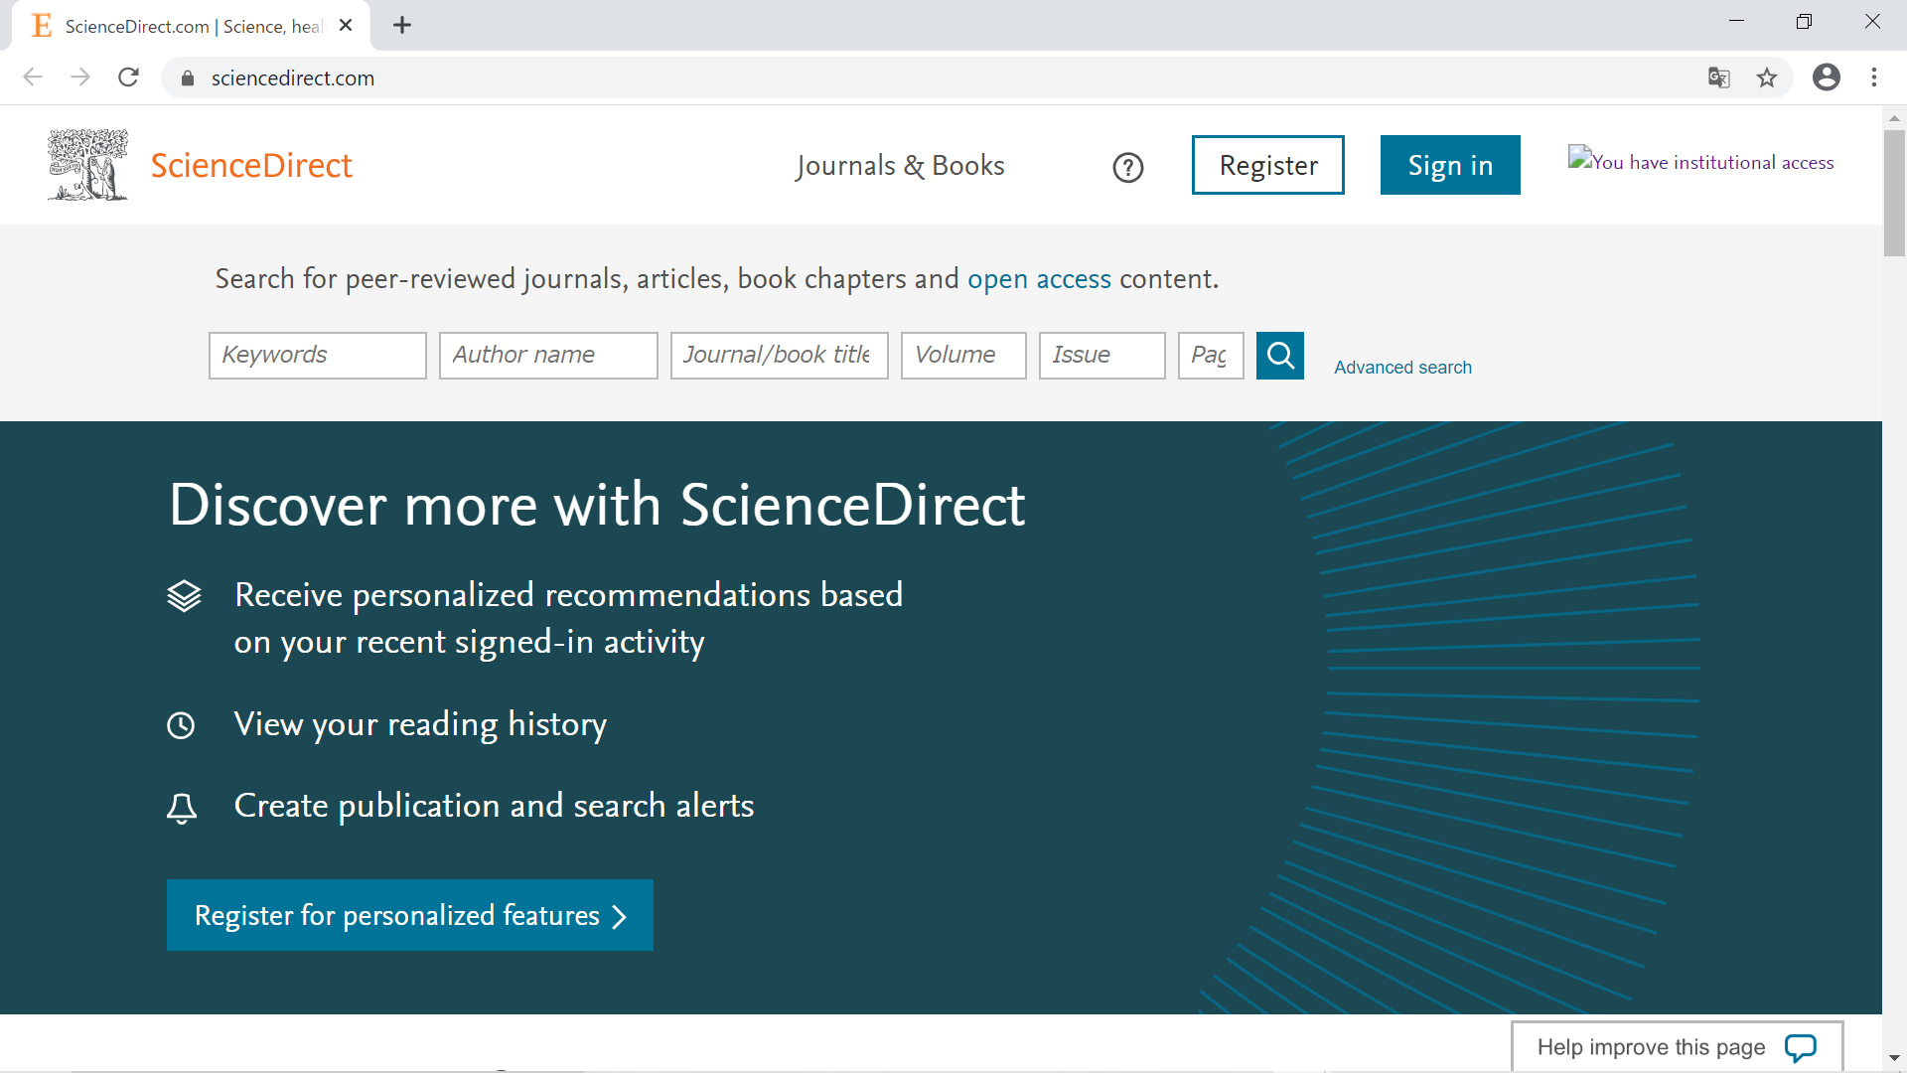
Task: Go back in browser history
Action: point(33,77)
